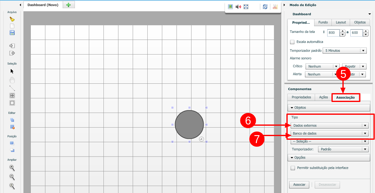Click the refresh arrows icon

(265, 7)
